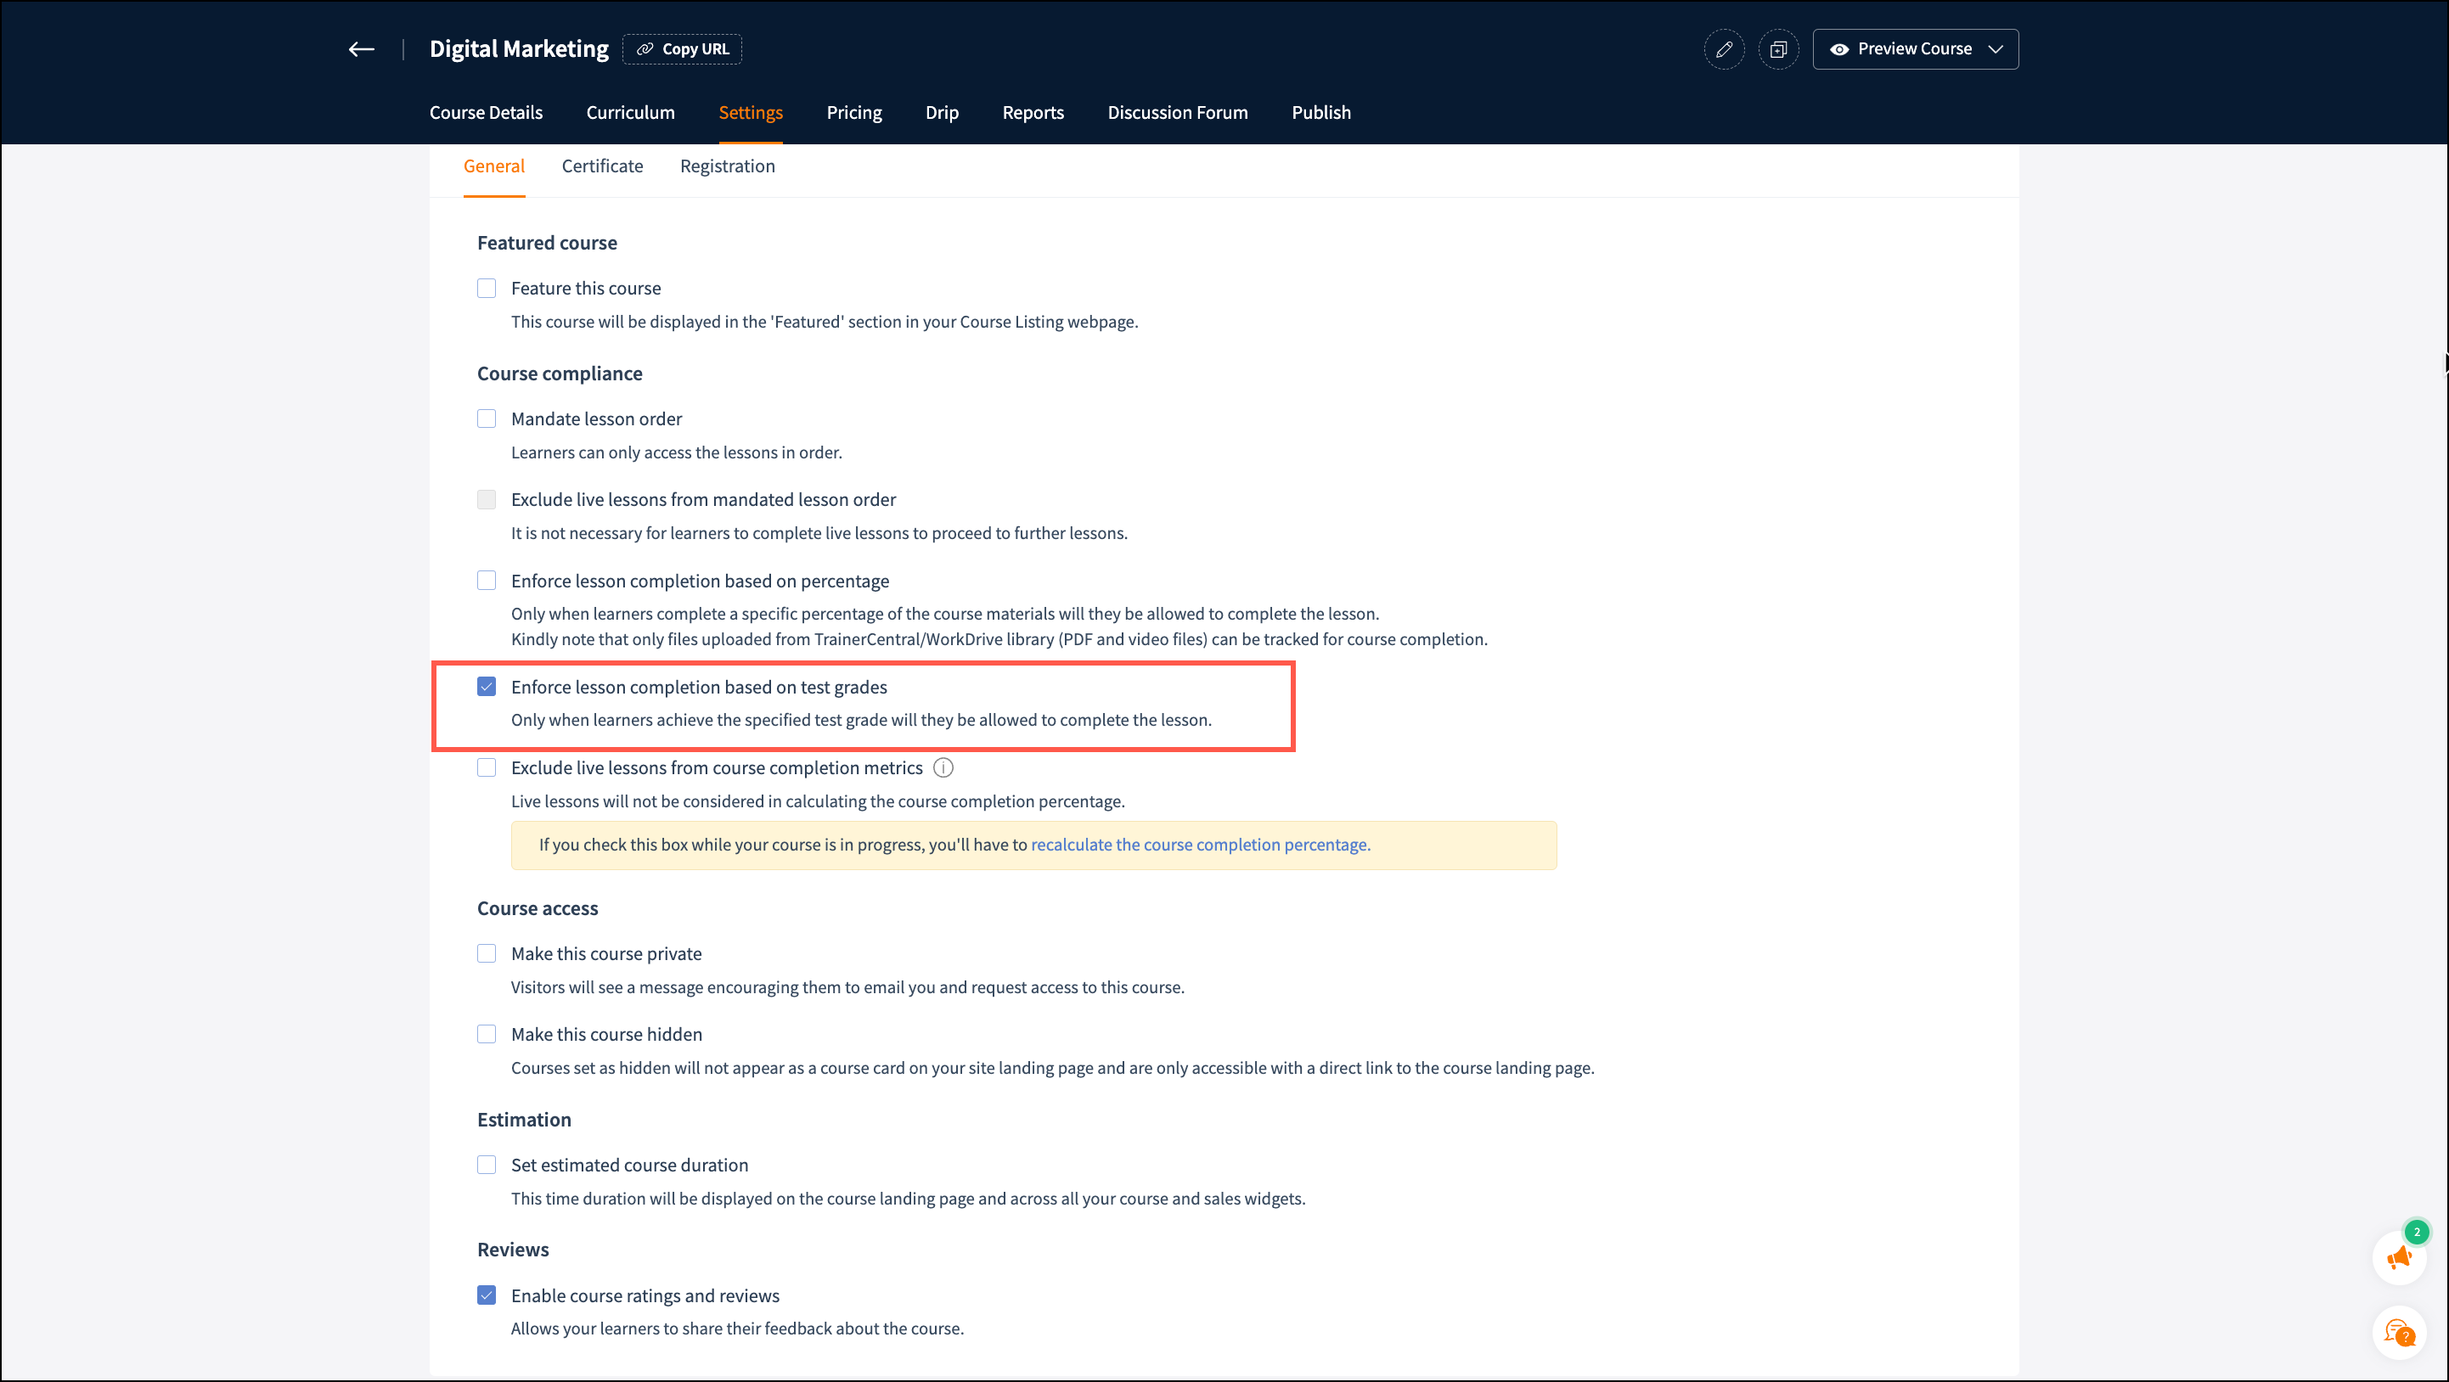Expand the Preview Course dropdown arrow
Screen dimensions: 2449x1382
(1996, 49)
